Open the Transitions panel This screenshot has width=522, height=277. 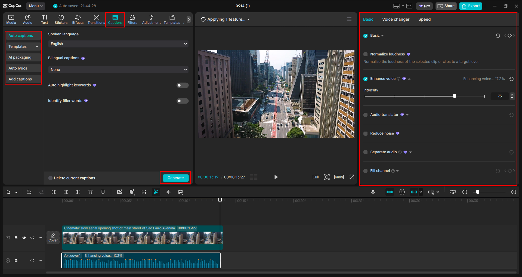click(x=96, y=19)
